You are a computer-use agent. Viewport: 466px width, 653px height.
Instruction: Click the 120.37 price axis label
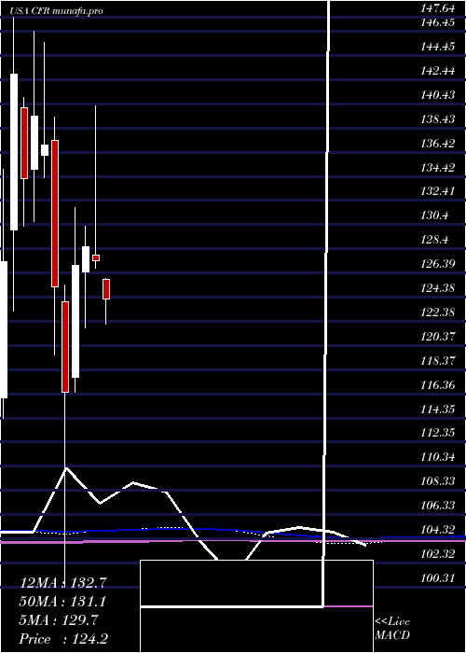point(438,337)
